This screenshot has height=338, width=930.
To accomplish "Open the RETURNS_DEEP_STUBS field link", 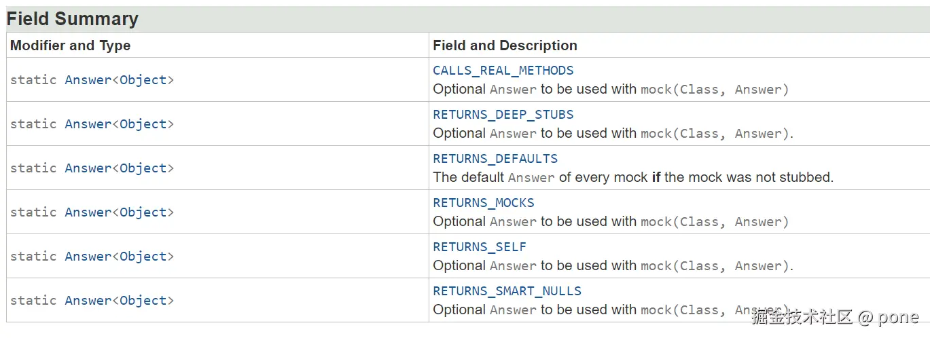I will click(x=503, y=115).
